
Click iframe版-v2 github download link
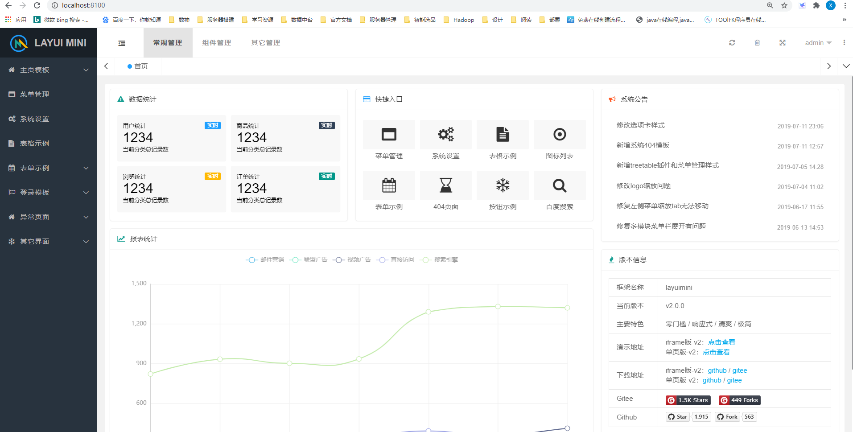pos(717,370)
